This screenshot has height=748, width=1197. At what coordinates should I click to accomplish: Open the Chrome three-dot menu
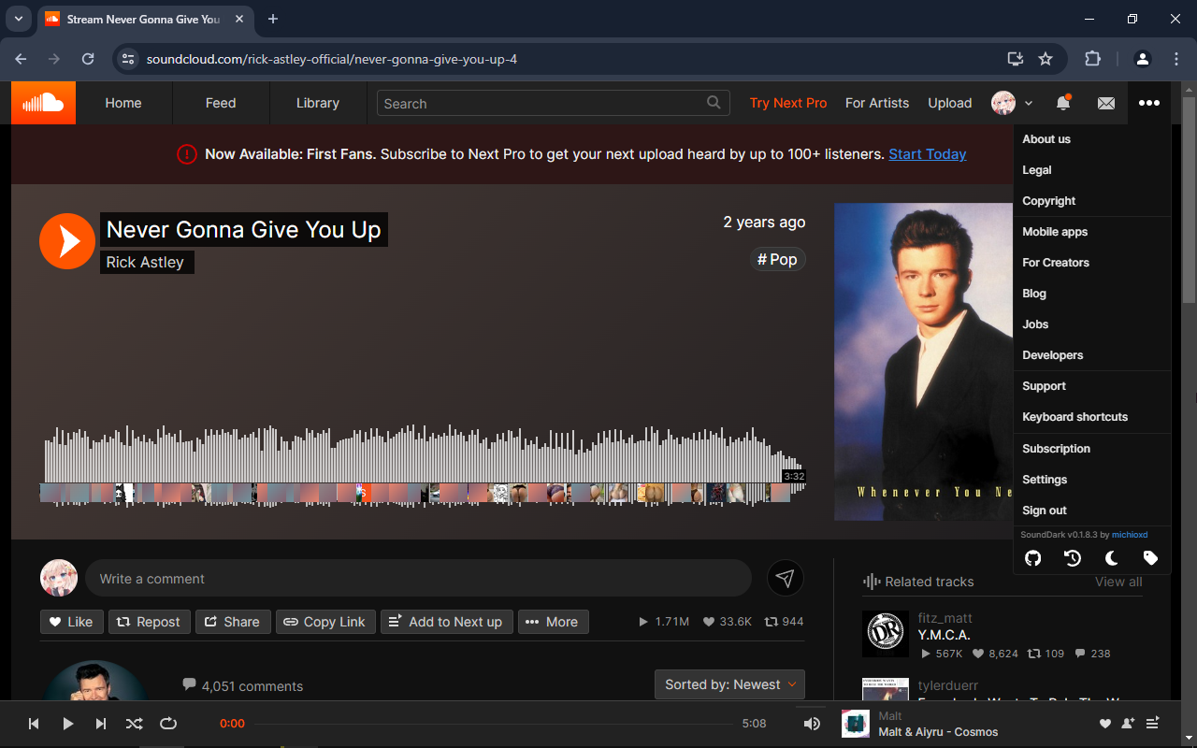(1176, 59)
